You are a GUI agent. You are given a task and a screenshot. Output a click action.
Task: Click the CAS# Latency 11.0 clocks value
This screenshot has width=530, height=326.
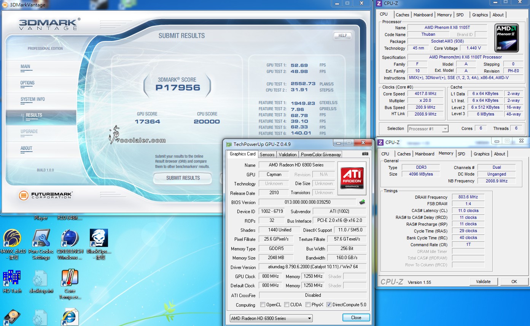[468, 210]
